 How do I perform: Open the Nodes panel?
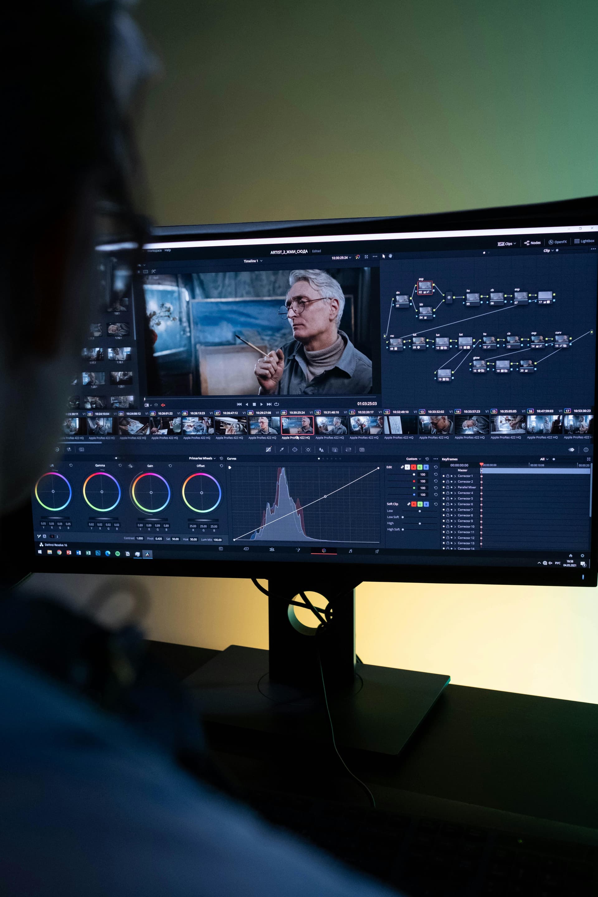(x=534, y=243)
